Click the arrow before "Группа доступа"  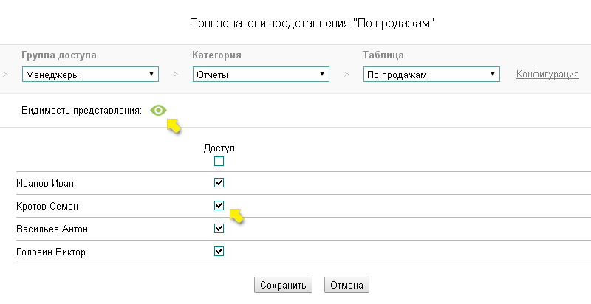pyautogui.click(x=4, y=75)
